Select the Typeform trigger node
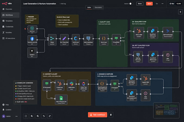Viewport: 184px width, 122px height. coord(32,53)
